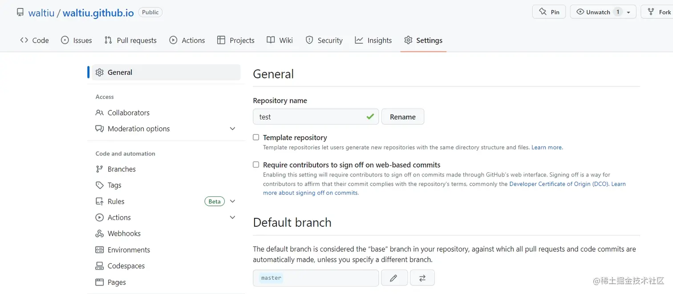Click the Rules icon in sidebar

(100, 201)
